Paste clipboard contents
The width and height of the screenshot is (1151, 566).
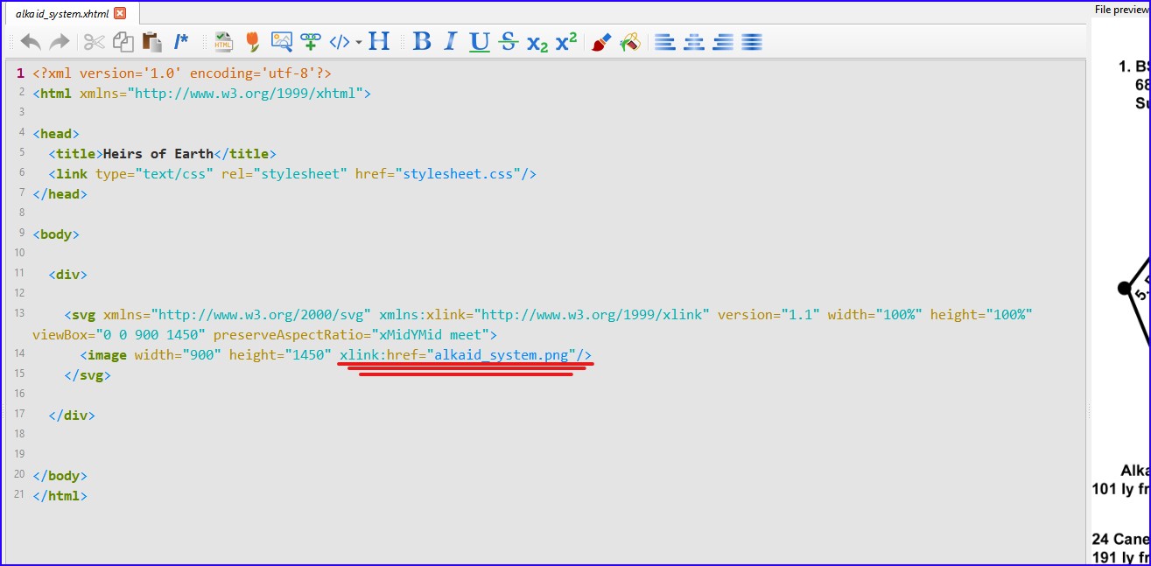(152, 41)
